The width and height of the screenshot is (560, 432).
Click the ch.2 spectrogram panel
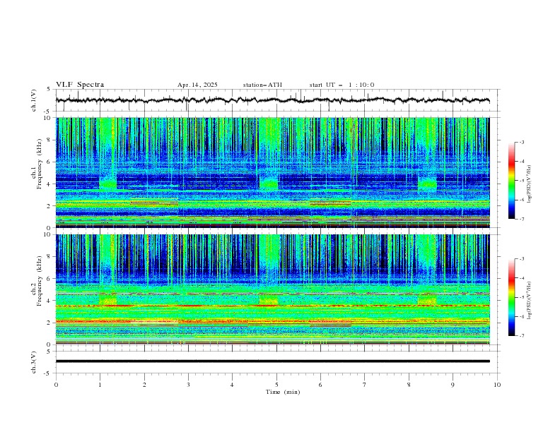(x=272, y=289)
